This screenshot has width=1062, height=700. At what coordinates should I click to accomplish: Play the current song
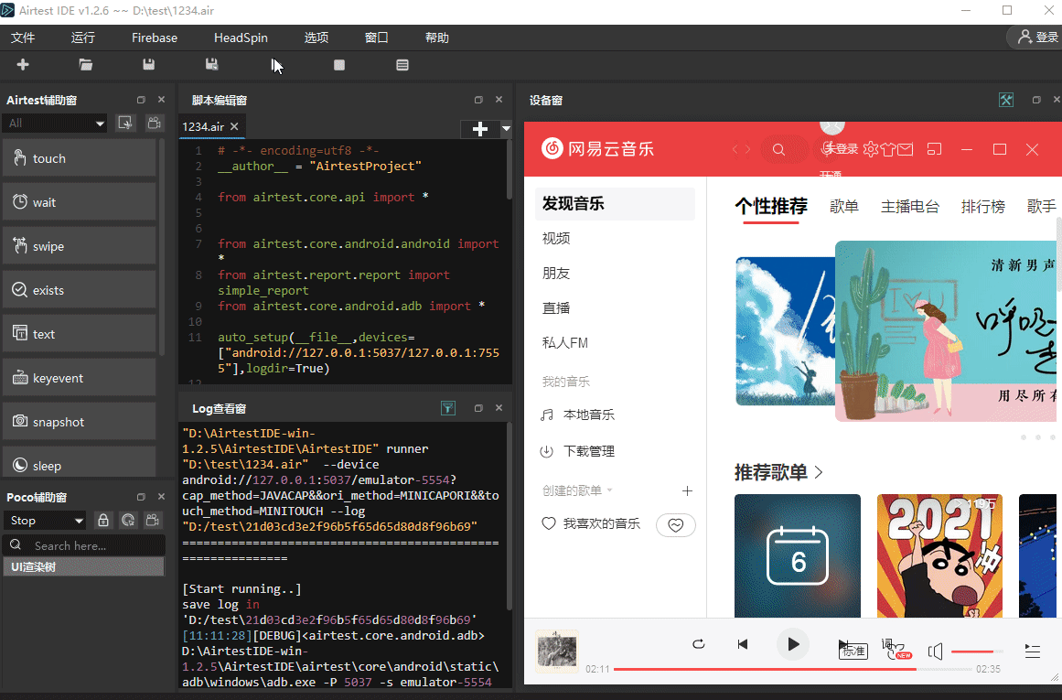793,644
